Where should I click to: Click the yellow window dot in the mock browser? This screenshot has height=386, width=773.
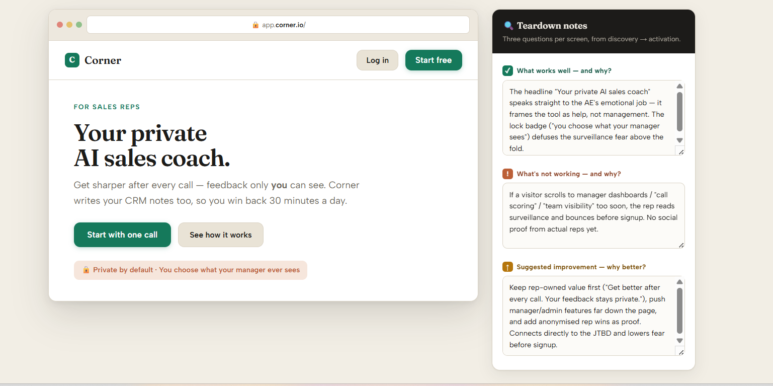tap(69, 25)
